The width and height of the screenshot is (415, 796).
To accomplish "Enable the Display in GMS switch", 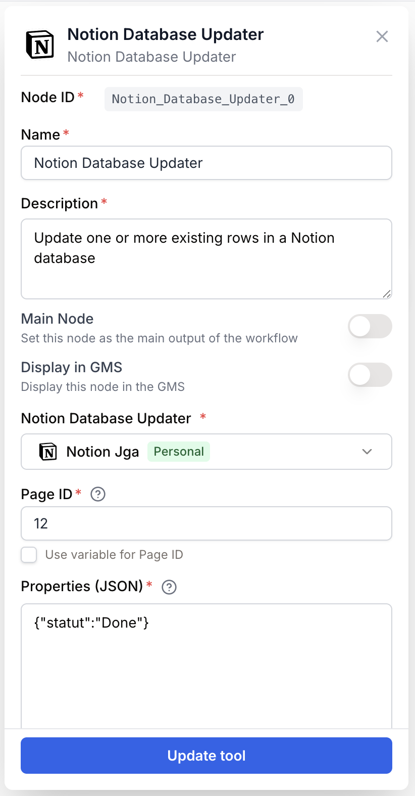I will 370,375.
